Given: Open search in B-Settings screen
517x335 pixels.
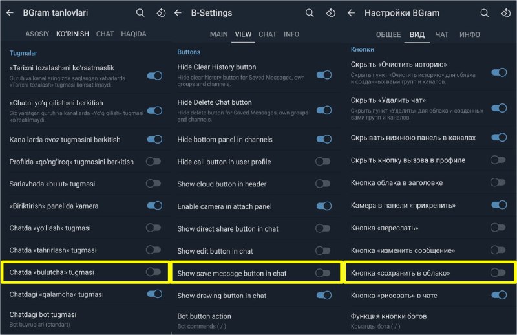Looking at the screenshot, I should 310,13.
